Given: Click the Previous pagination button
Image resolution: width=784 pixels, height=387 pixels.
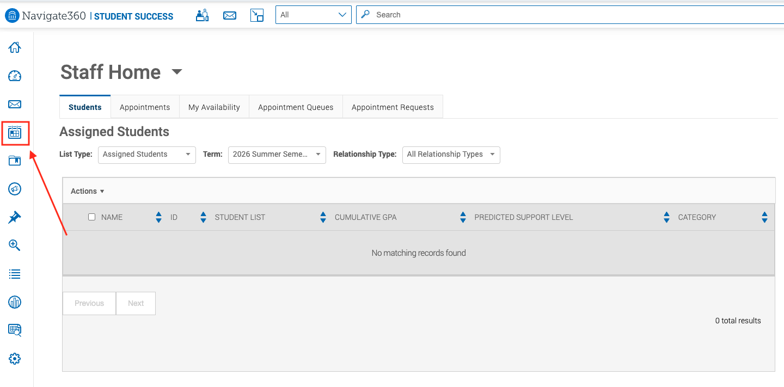Looking at the screenshot, I should 89,303.
